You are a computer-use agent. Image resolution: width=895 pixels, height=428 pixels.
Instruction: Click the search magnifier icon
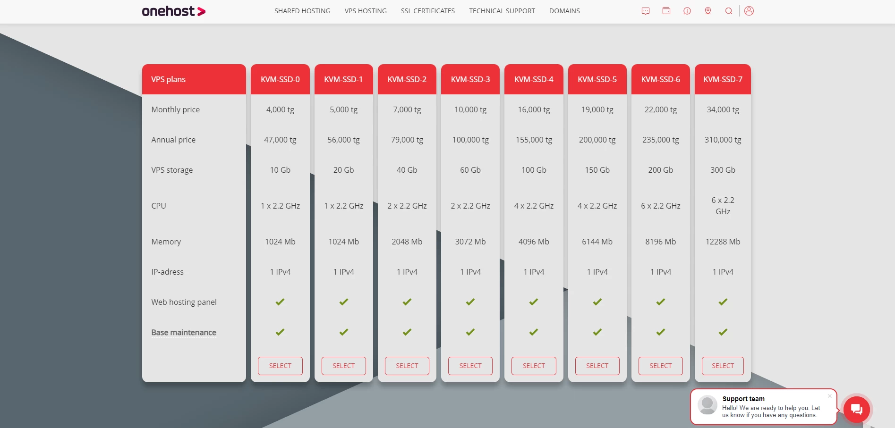click(x=729, y=11)
